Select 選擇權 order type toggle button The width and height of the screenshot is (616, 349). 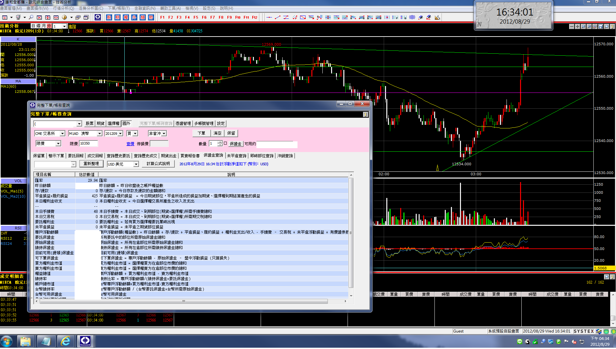pyautogui.click(x=114, y=124)
